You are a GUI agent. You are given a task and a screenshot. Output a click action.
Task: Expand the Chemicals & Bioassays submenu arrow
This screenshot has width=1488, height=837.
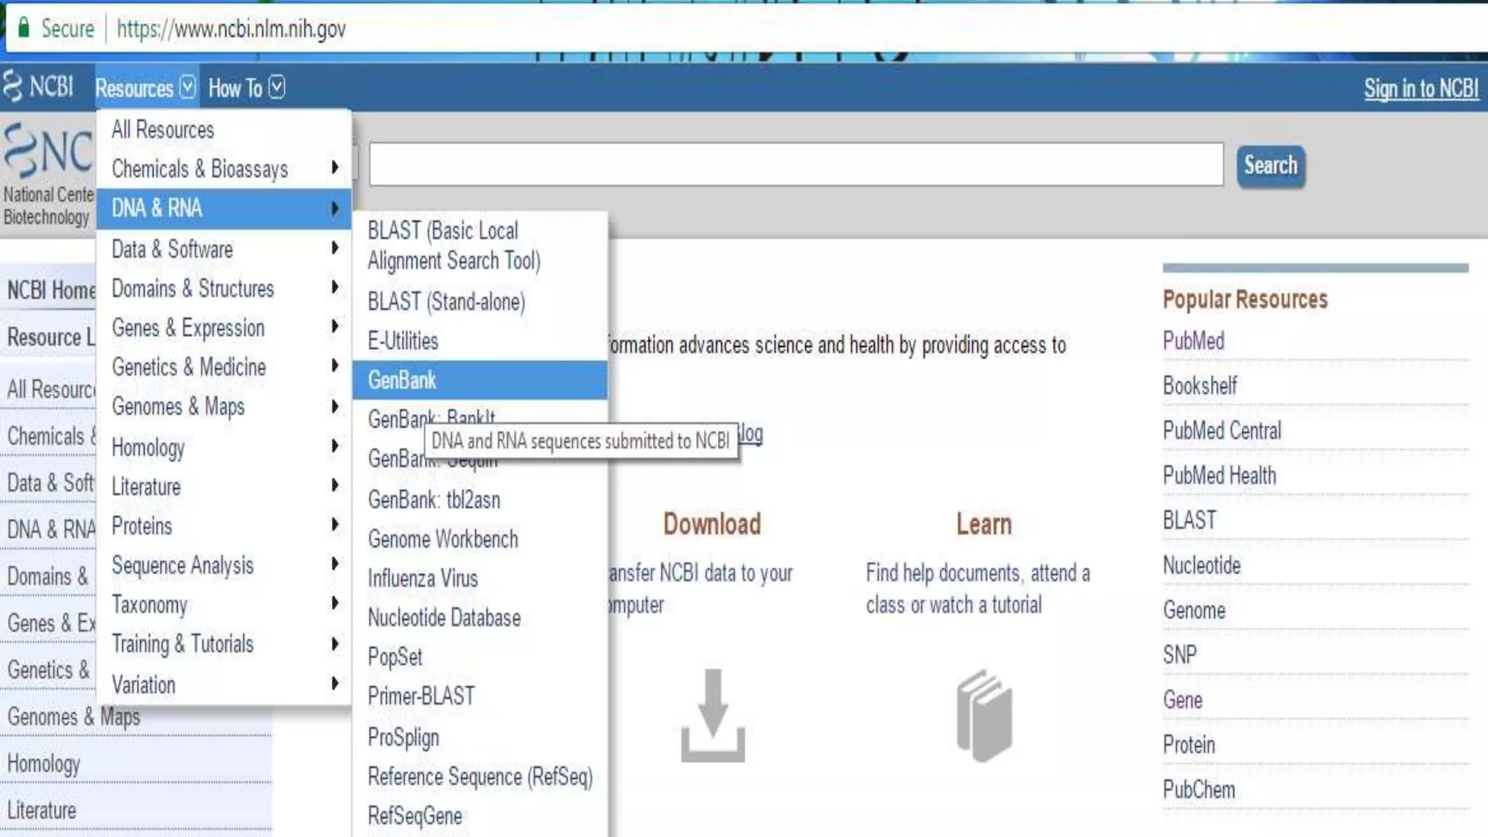point(334,168)
